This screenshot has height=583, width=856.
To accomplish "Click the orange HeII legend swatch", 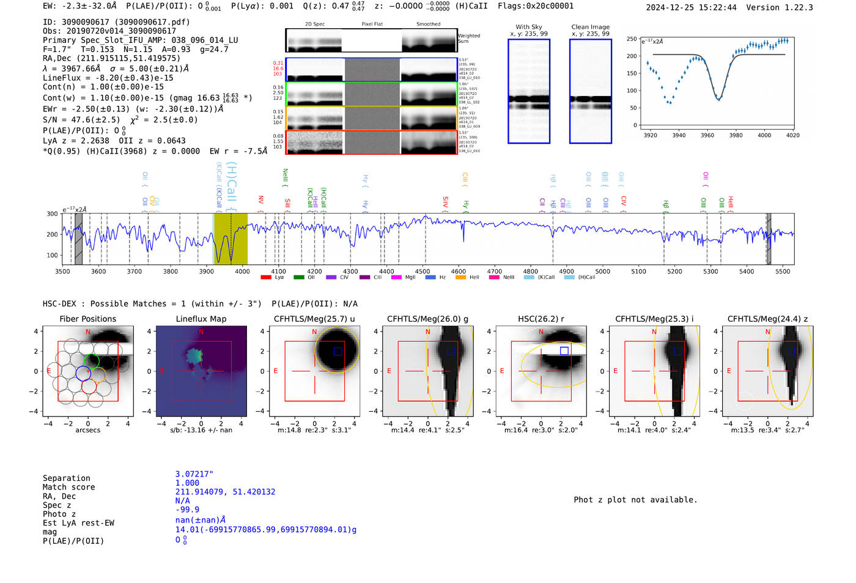I will pos(460,277).
